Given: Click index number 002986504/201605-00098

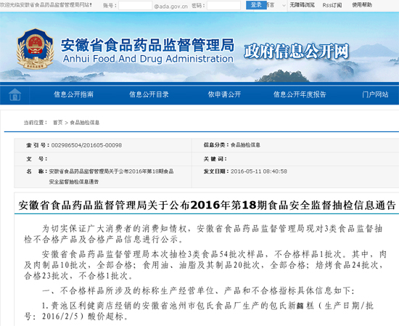Looking at the screenshot, I should [x=86, y=145].
